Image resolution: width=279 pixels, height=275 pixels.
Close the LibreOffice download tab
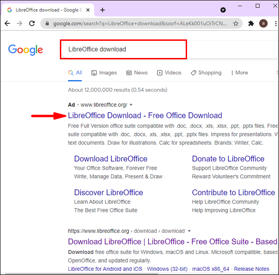point(88,10)
